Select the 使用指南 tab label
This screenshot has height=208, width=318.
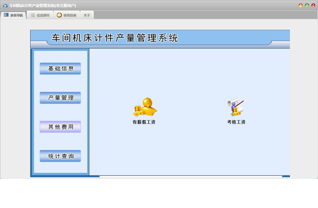tap(70, 15)
